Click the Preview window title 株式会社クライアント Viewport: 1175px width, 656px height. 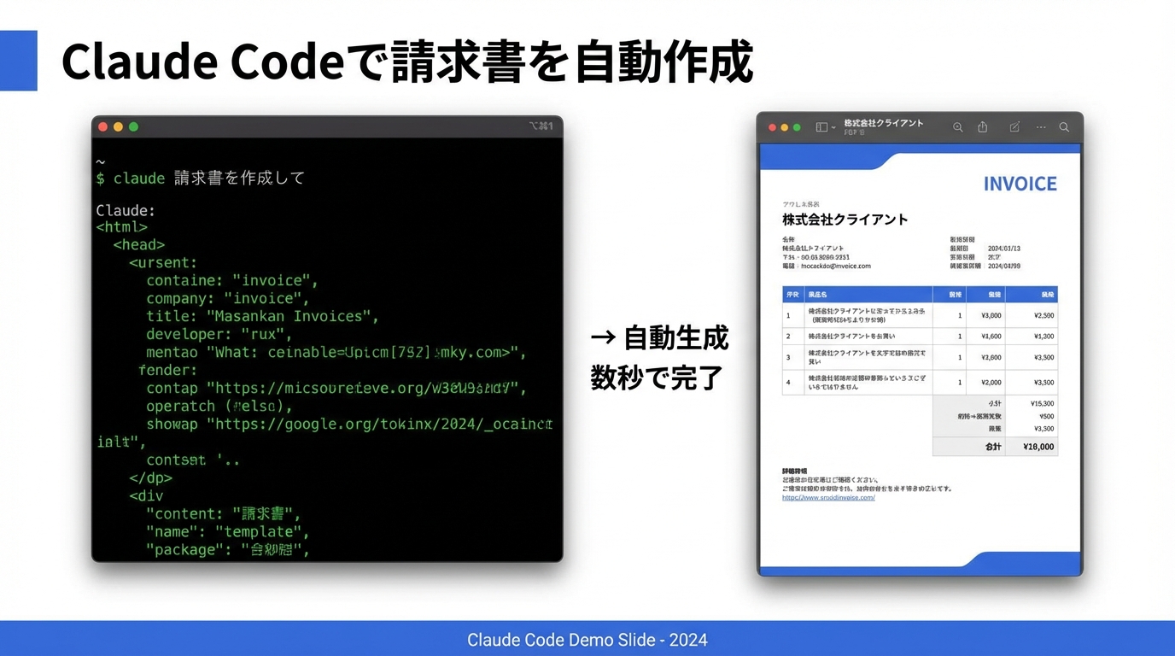pos(883,123)
